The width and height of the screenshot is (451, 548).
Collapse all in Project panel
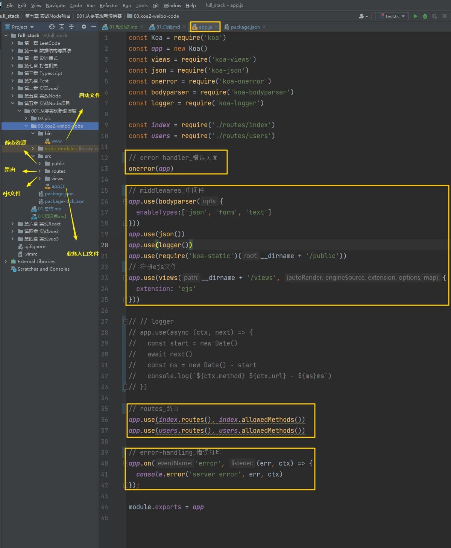coord(71,27)
